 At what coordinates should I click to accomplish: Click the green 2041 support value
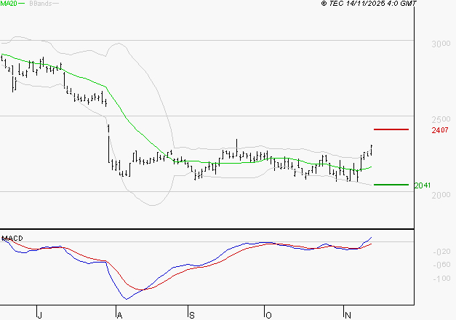coord(423,185)
